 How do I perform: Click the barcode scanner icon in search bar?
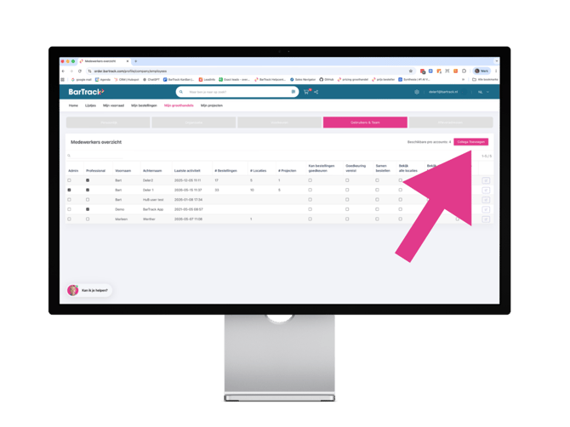tap(293, 92)
